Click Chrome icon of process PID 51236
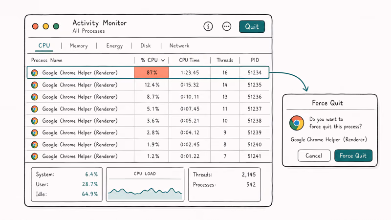The width and height of the screenshot is (391, 220). pyautogui.click(x=34, y=97)
